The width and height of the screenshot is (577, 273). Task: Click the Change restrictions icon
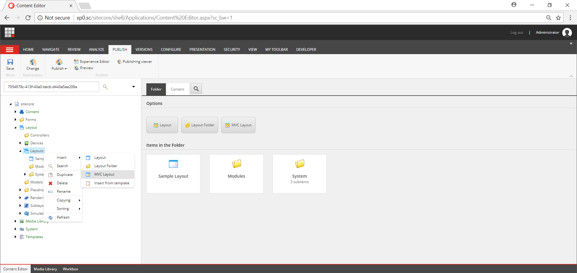pyautogui.click(x=33, y=62)
